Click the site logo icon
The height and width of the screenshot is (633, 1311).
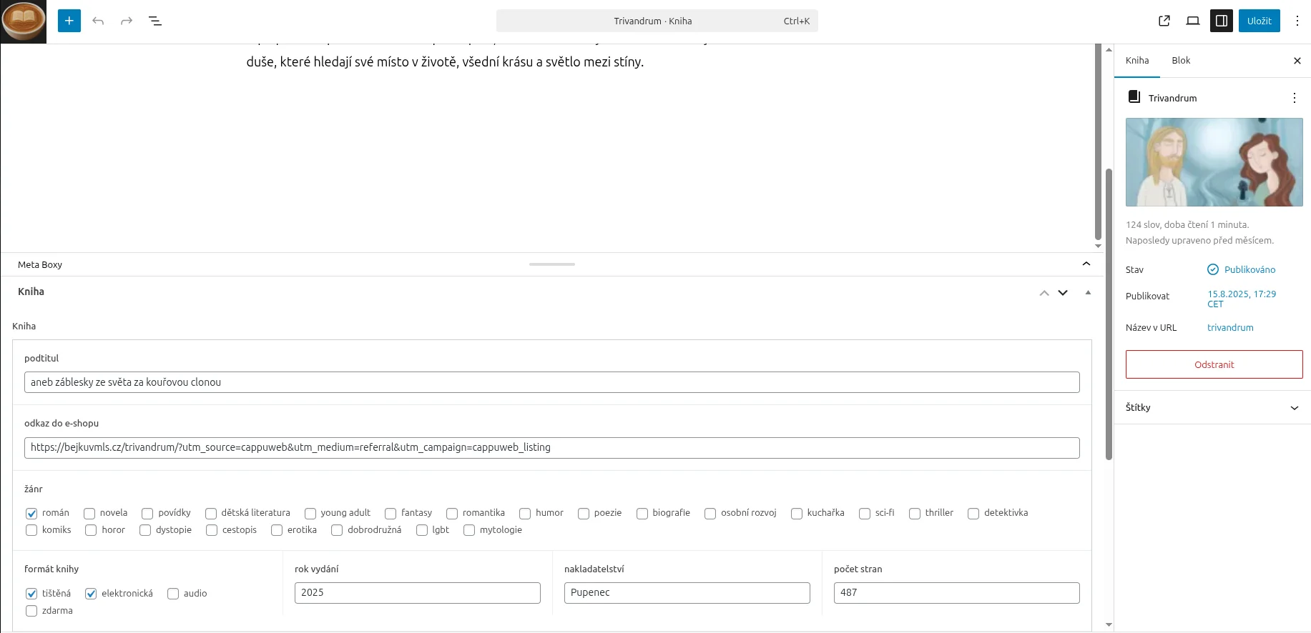[24, 21]
